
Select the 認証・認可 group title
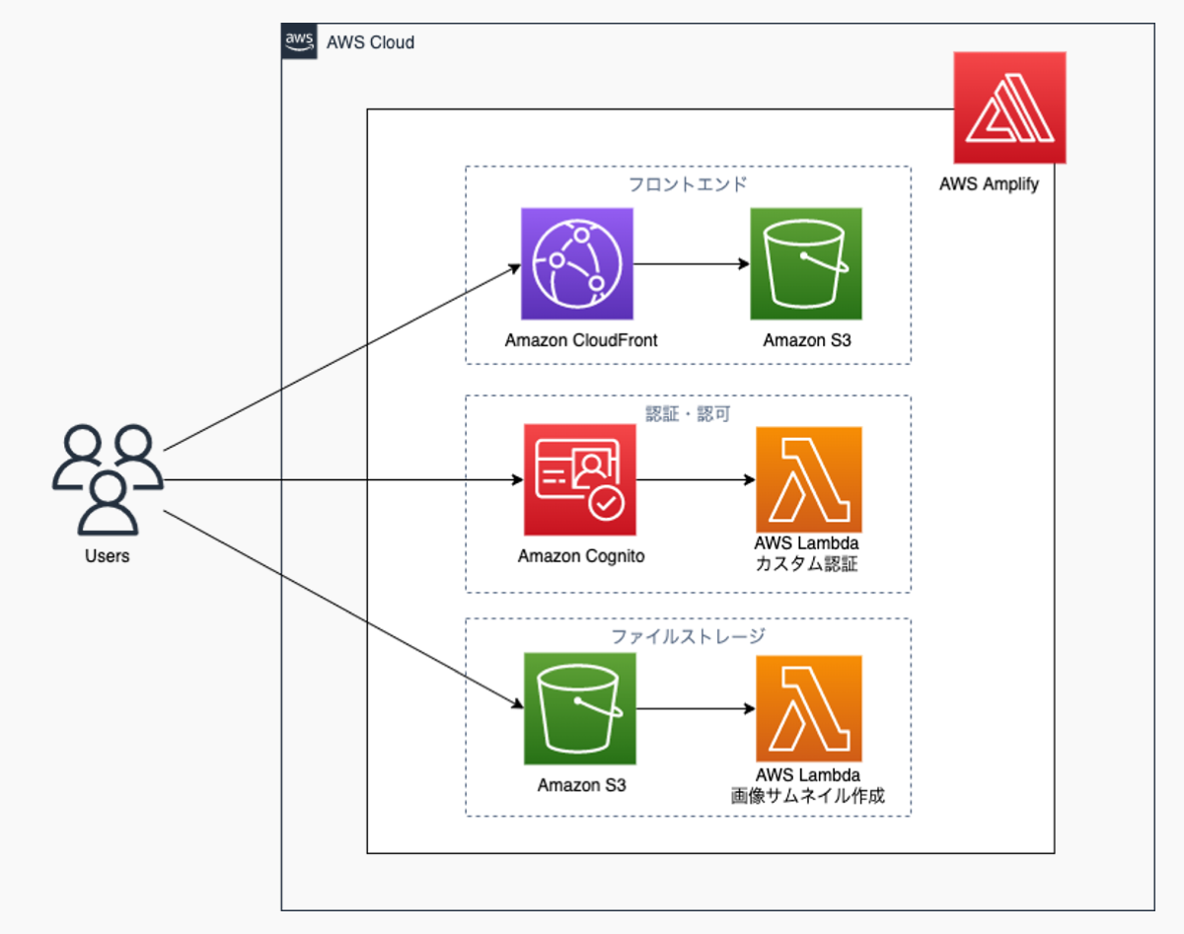click(688, 413)
